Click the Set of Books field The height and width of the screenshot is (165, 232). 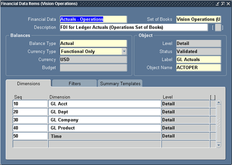198,19
